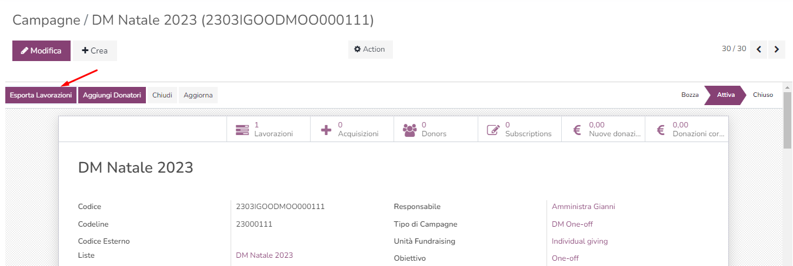Set status to Chiuso

pyautogui.click(x=763, y=95)
